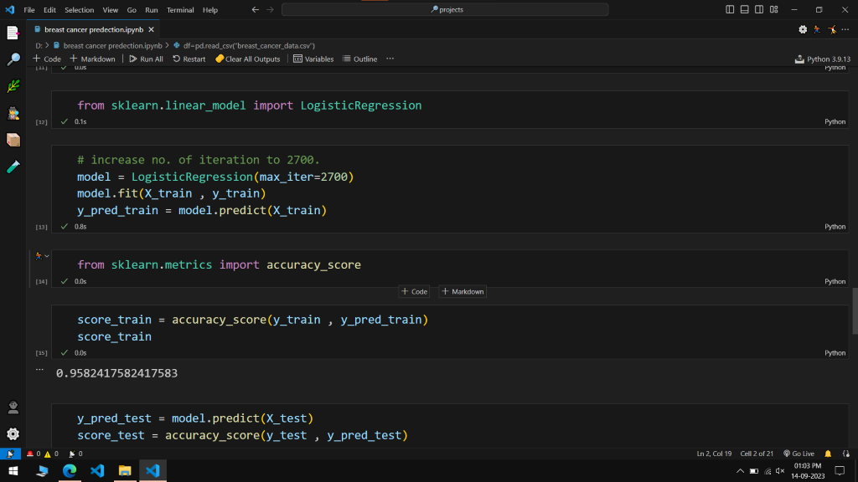
Task: Click the highlighted VS Code taskbar button
Action: 152,470
